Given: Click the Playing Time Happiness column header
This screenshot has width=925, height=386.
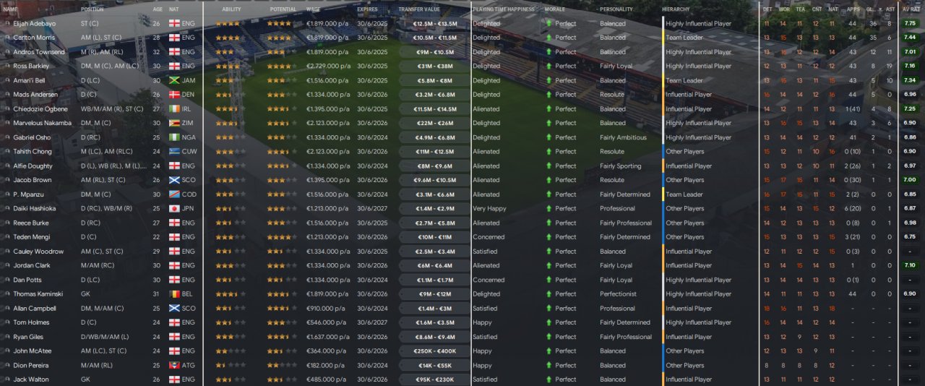Looking at the screenshot, I should pyautogui.click(x=504, y=9).
